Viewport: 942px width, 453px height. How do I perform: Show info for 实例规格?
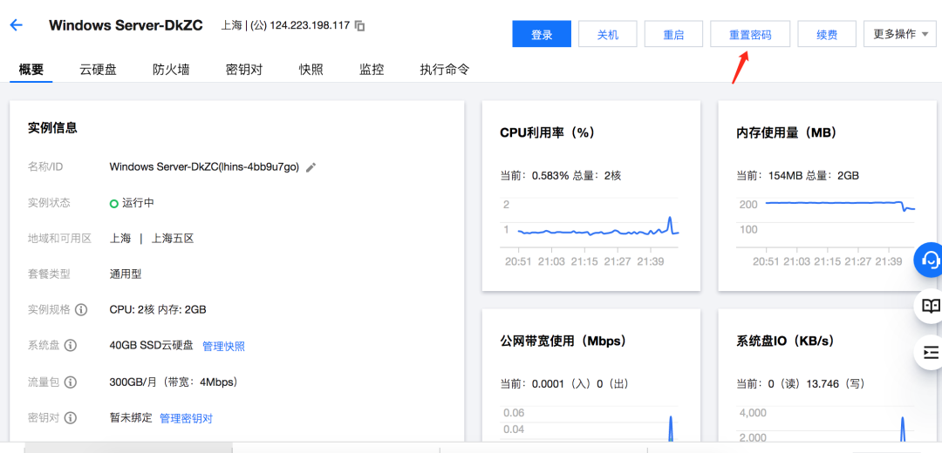82,310
